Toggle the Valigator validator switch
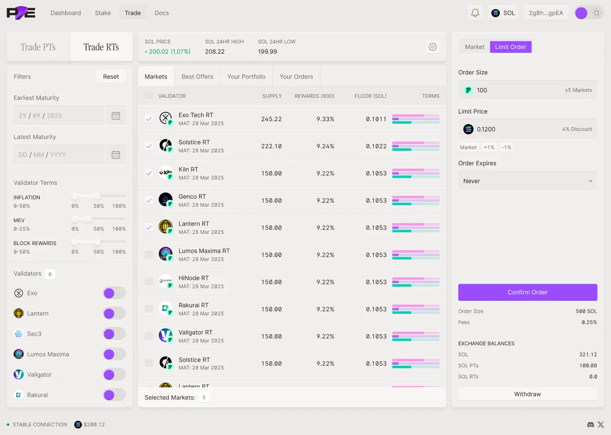The height and width of the screenshot is (435, 611). [114, 374]
